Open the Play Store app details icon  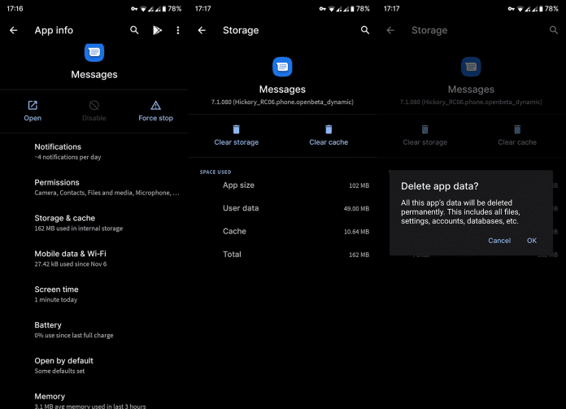click(x=157, y=30)
